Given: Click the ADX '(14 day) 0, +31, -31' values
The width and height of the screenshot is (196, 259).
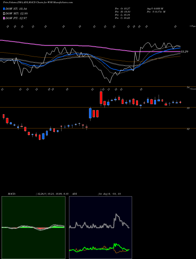Looking at the screenshot, I should click(109, 194).
